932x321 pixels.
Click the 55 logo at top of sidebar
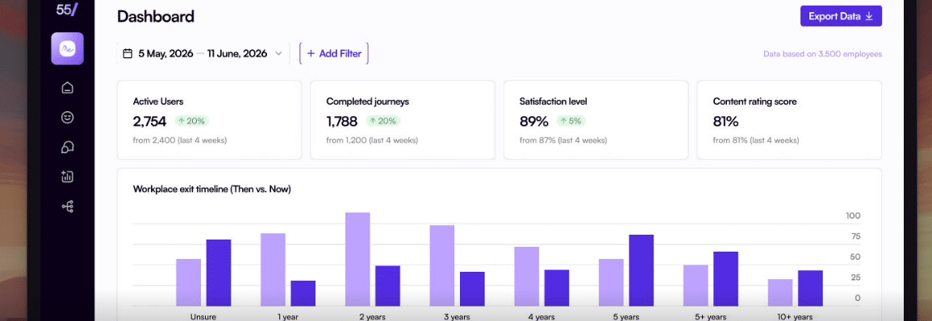[66, 10]
